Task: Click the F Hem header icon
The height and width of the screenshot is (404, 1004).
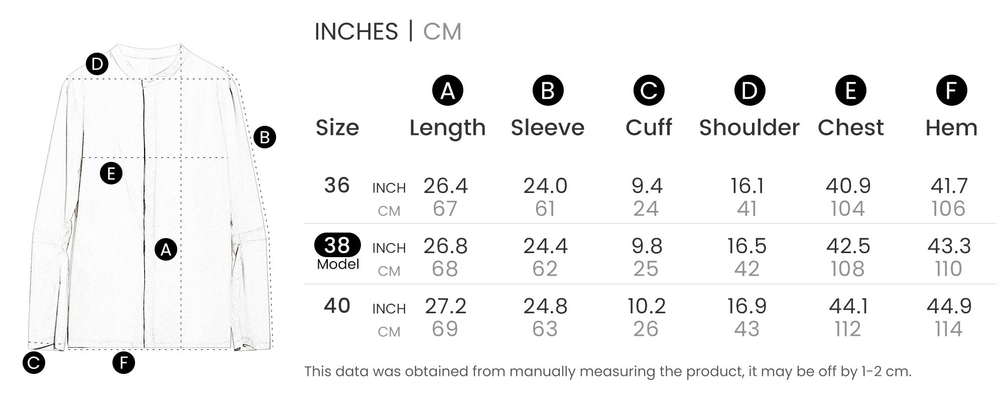Action: [951, 91]
